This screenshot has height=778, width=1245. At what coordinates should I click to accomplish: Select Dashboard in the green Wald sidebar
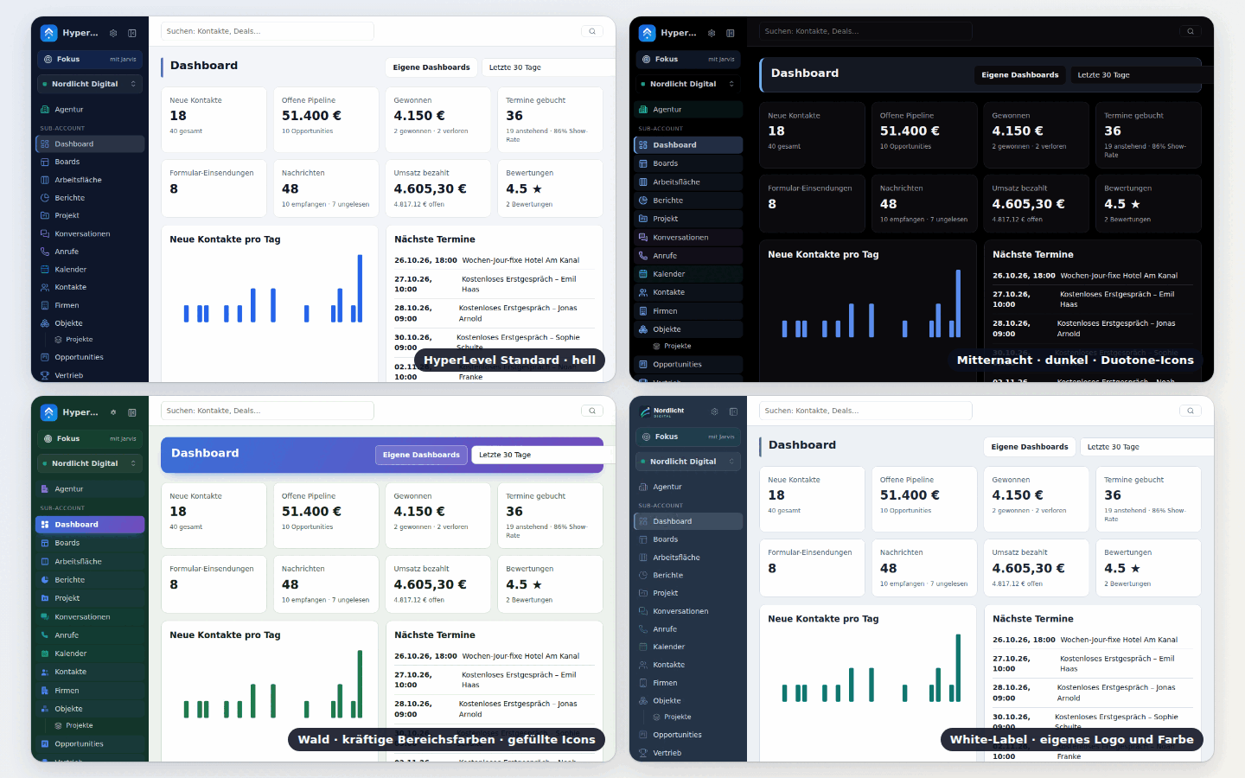pyautogui.click(x=90, y=525)
